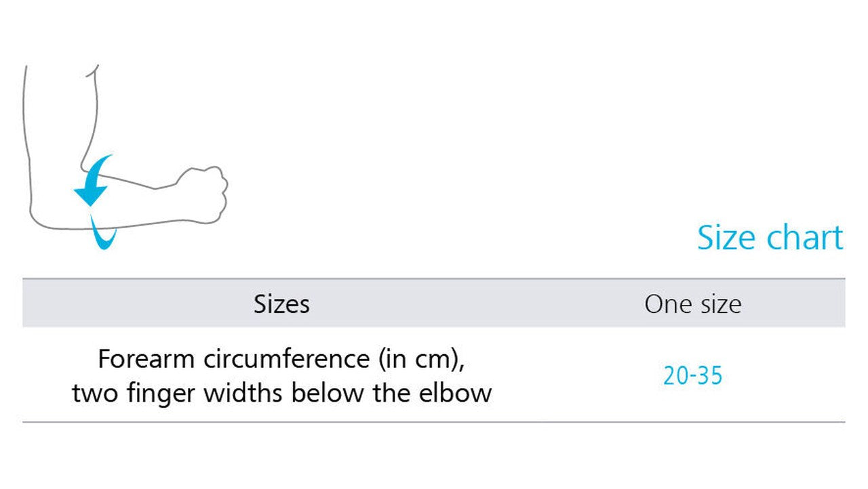Select the blue "Size chart" heading
This screenshot has width=868, height=489.
[x=770, y=238]
